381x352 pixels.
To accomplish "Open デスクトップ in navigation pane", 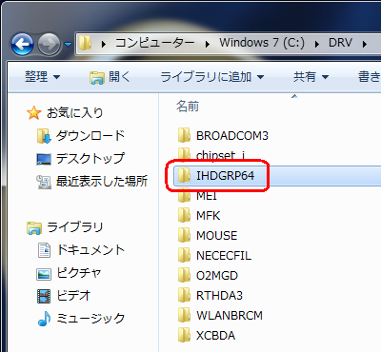I will pyautogui.click(x=90, y=159).
